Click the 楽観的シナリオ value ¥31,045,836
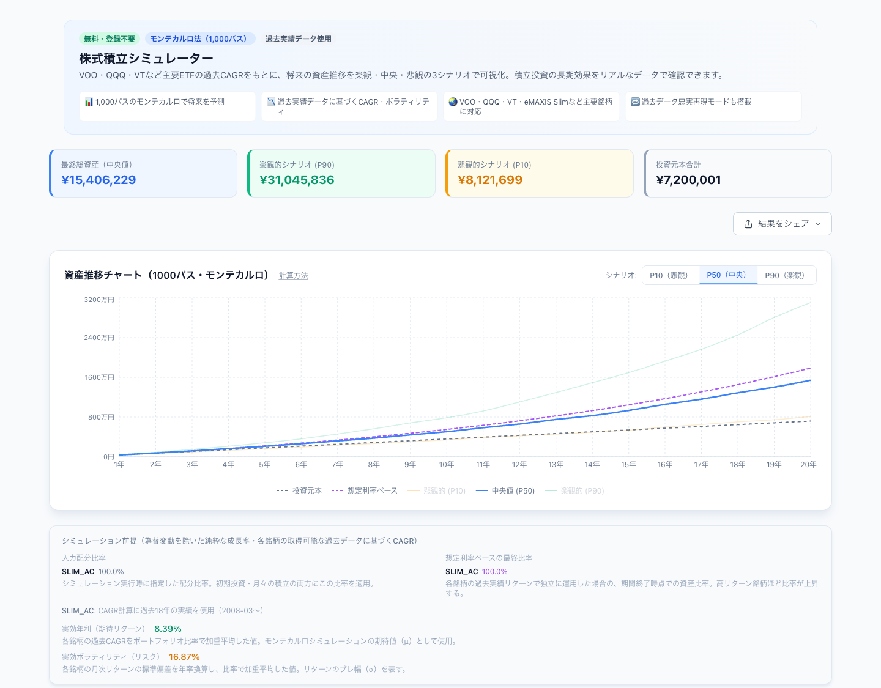Screen dimensions: 881x688 click(x=297, y=180)
